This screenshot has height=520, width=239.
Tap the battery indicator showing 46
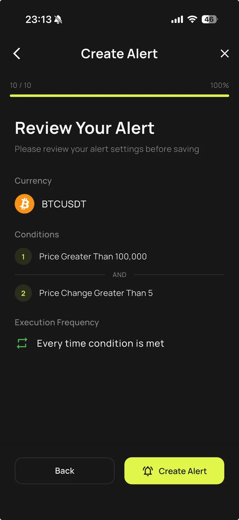coord(209,19)
